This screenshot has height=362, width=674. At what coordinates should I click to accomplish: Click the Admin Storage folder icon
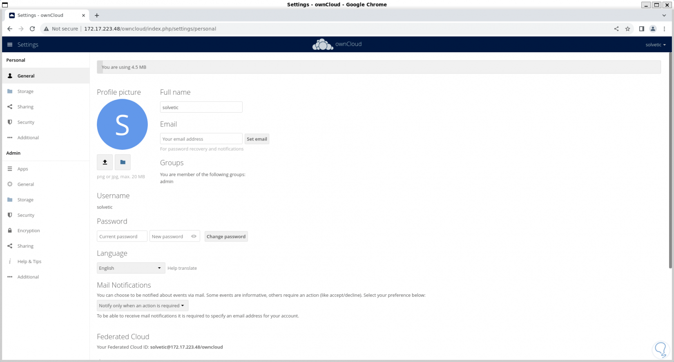pos(10,200)
